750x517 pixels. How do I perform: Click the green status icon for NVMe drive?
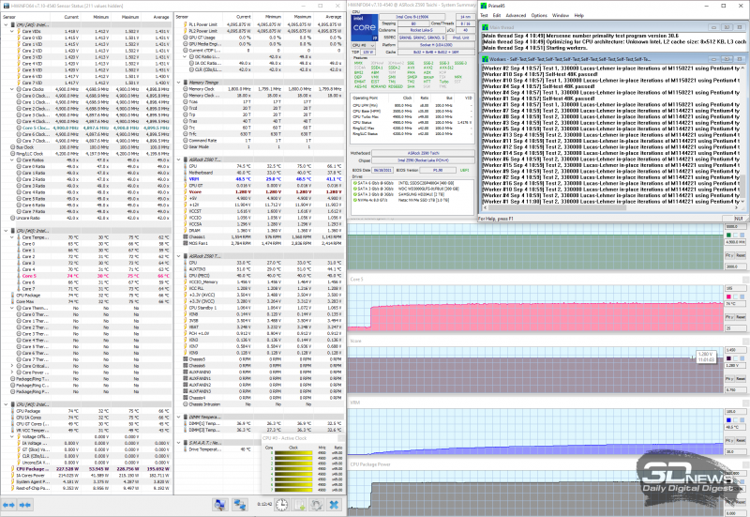354,200
